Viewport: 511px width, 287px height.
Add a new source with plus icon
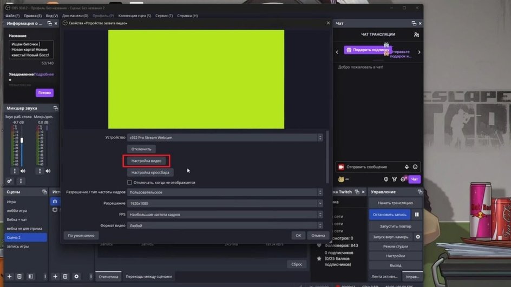[55, 276]
